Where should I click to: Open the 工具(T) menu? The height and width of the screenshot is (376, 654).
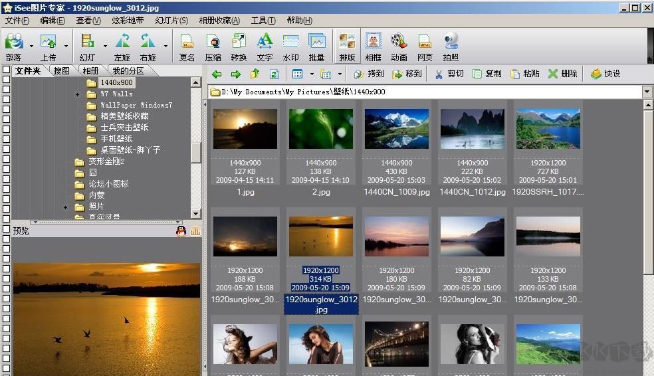[x=263, y=21]
